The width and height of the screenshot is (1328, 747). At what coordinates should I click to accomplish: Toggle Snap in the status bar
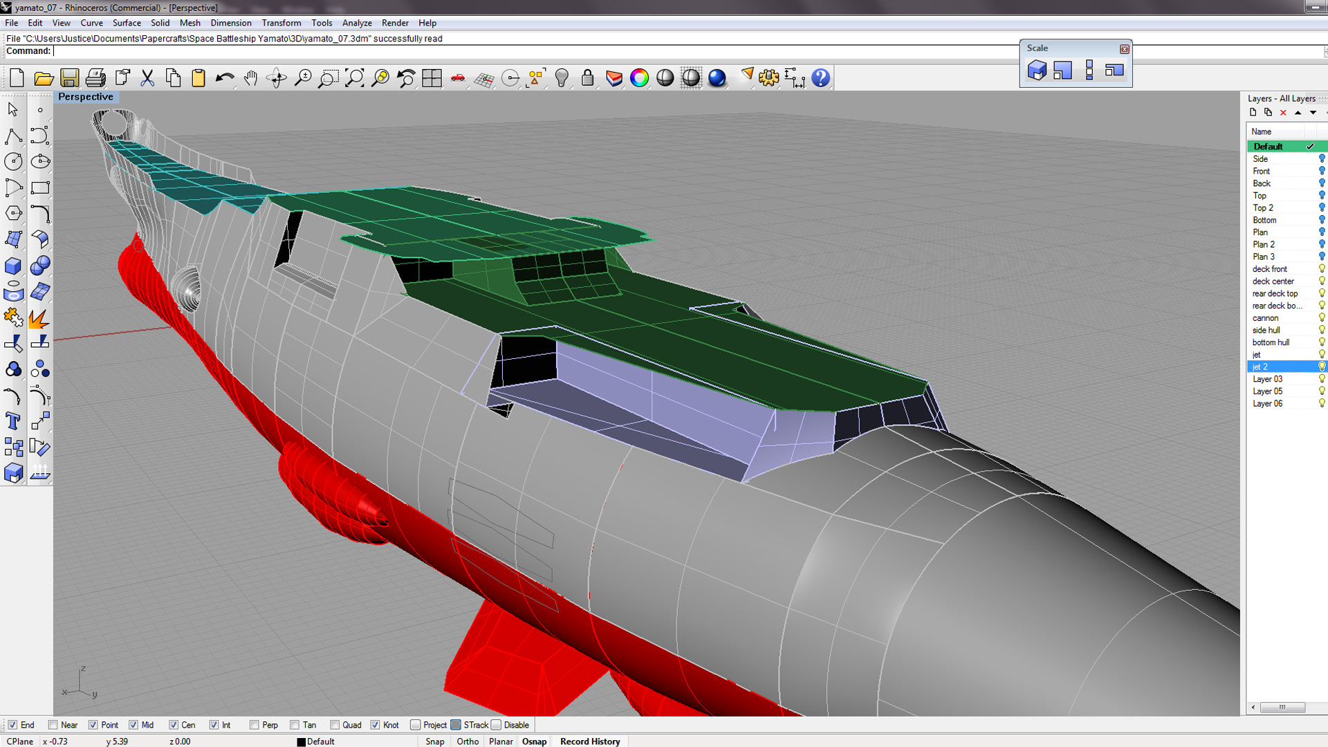pyautogui.click(x=435, y=741)
